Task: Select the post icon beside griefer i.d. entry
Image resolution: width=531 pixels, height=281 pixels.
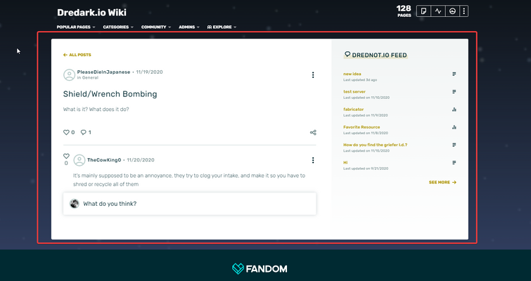Action: (454, 145)
